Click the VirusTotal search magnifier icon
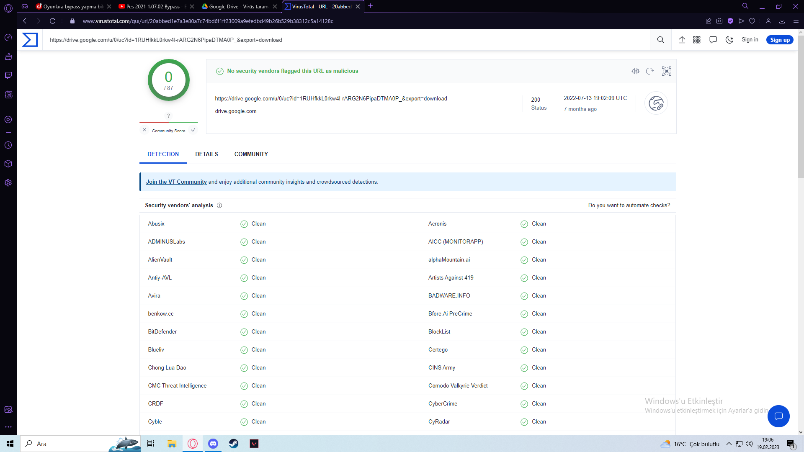 [661, 40]
